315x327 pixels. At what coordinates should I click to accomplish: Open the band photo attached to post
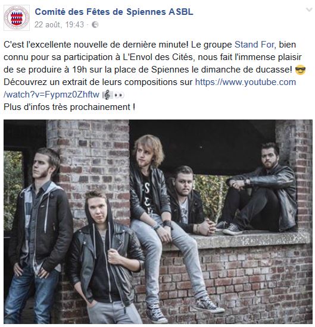click(x=158, y=222)
